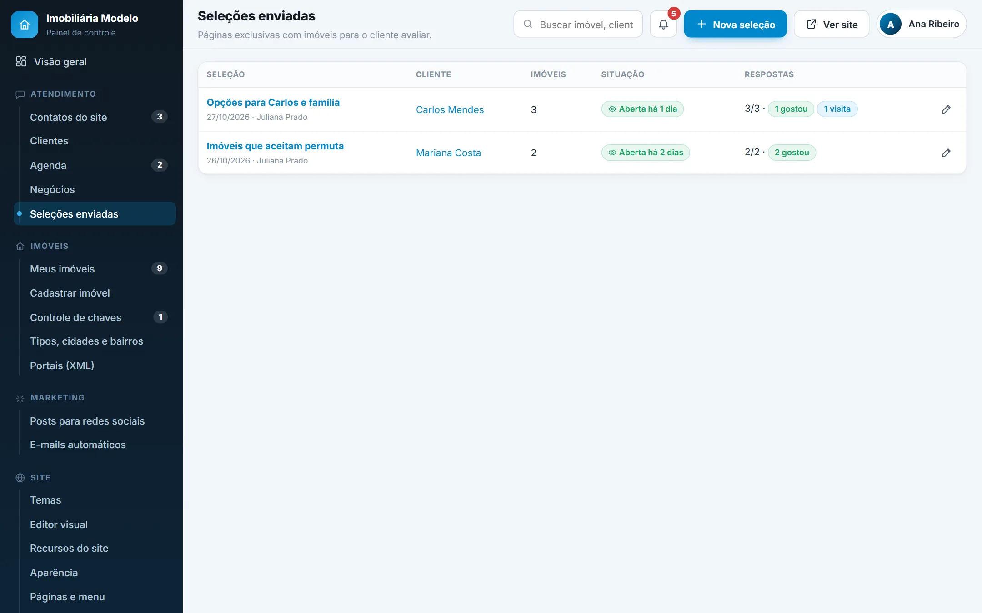Go to Contatos do site

[x=95, y=117]
